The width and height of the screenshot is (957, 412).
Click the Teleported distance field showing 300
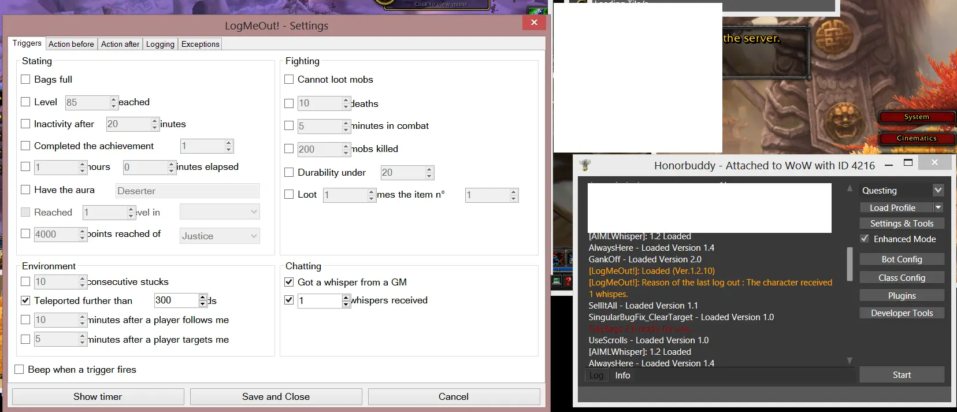(176, 300)
